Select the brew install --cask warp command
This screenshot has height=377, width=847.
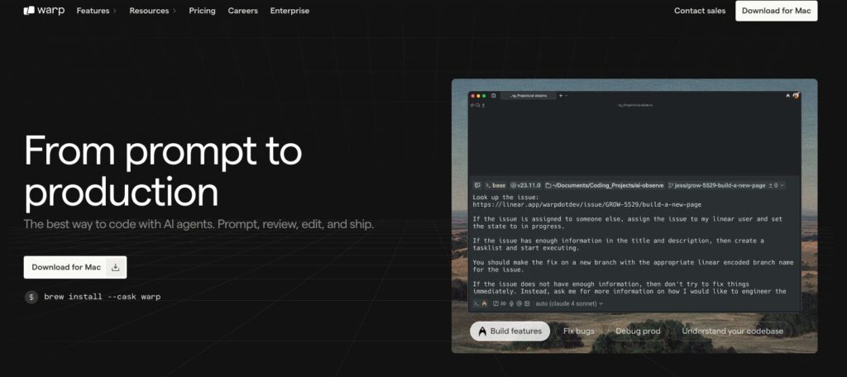(102, 297)
